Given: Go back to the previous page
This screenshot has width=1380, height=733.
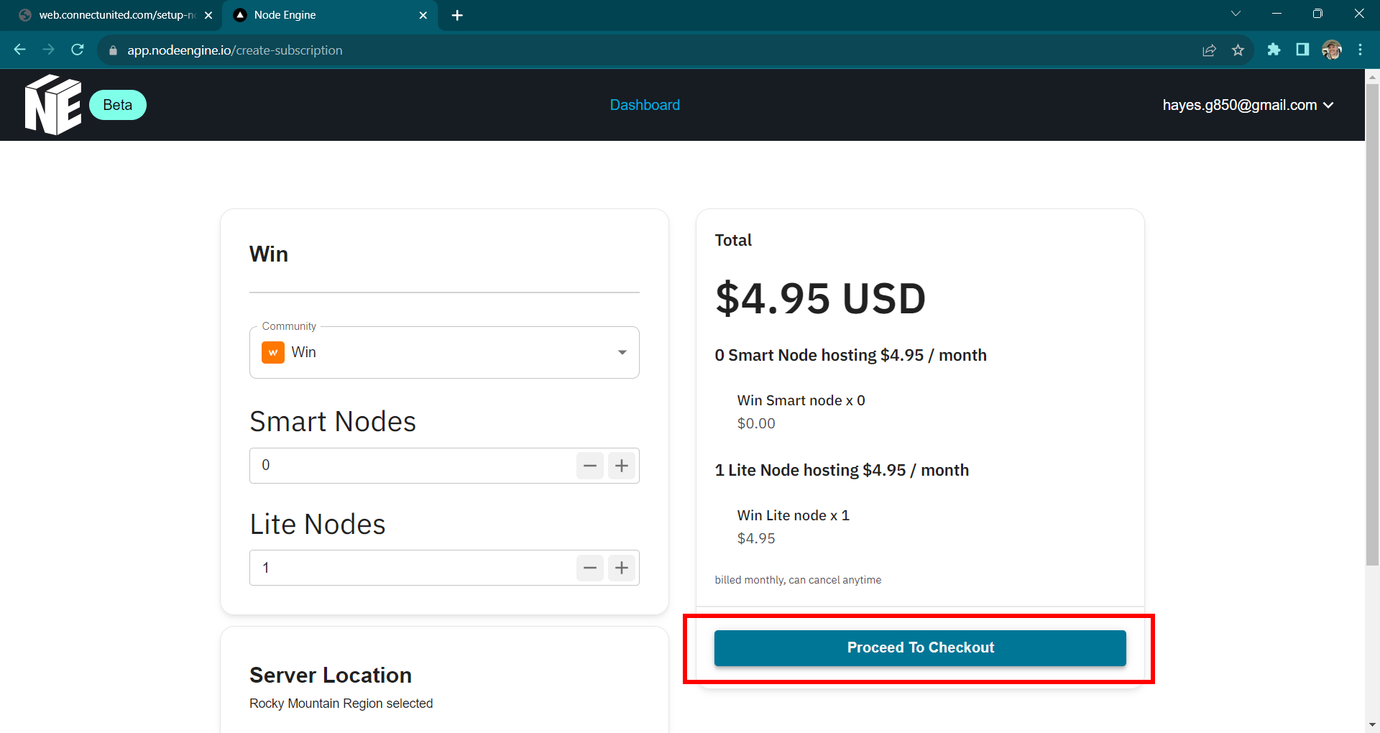Looking at the screenshot, I should [x=20, y=50].
